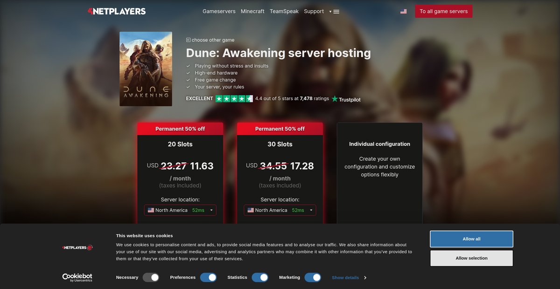The height and width of the screenshot is (289, 560).
Task: Open the Gameservers menu
Action: (219, 11)
